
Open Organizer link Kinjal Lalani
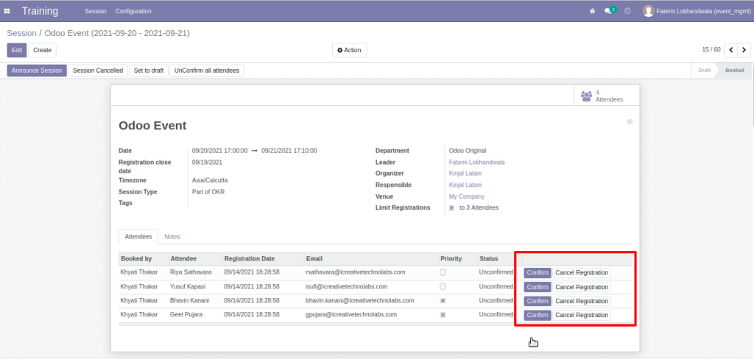point(465,174)
